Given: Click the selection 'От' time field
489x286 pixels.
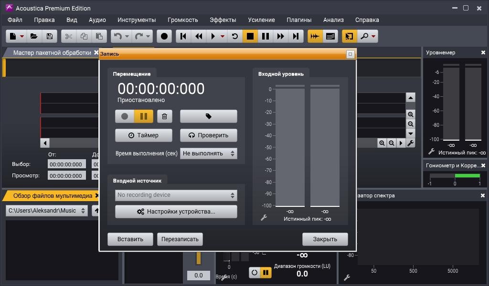Looking at the screenshot, I should pos(67,164).
